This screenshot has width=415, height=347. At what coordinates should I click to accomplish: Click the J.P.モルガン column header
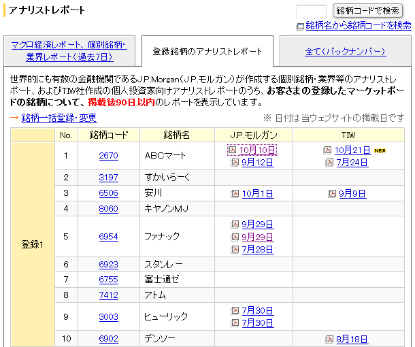click(254, 135)
